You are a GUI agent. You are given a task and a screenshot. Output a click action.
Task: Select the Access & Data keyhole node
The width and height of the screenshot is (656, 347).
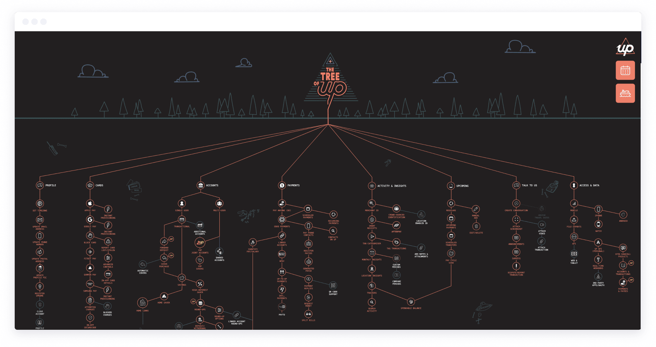[x=574, y=185]
